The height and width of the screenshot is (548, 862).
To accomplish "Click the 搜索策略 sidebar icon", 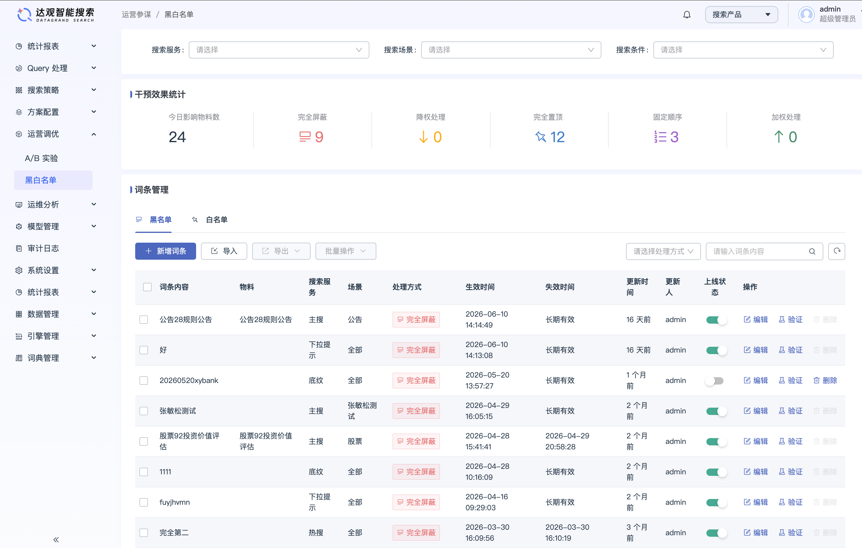I will pos(19,90).
